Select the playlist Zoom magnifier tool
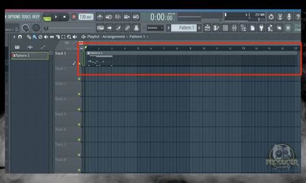Screen dimensions: 306x183 coord(69,37)
